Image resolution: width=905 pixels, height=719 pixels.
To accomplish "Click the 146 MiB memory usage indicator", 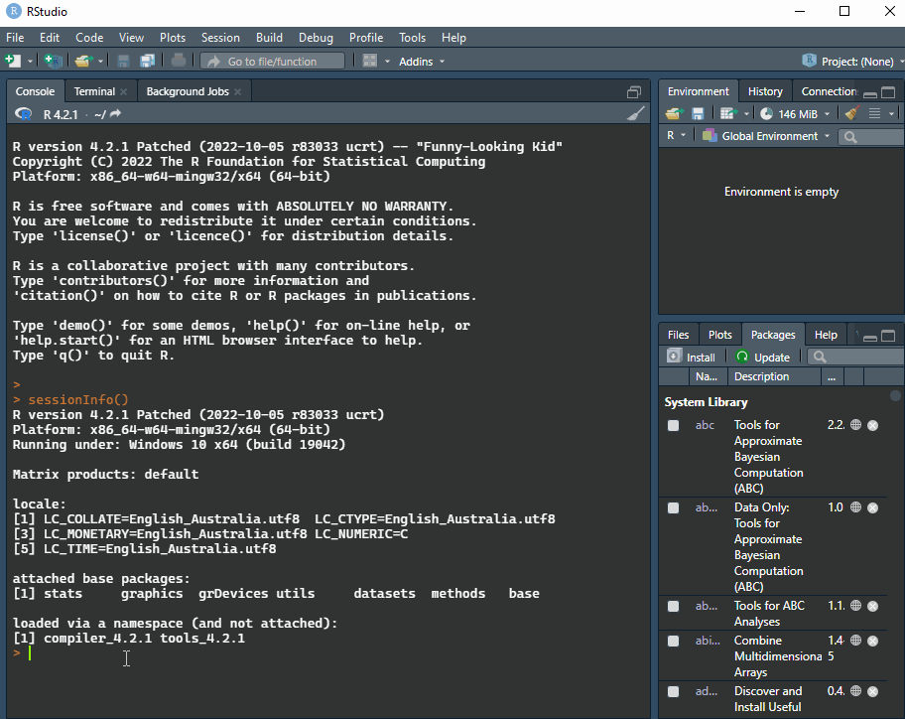I will [799, 112].
